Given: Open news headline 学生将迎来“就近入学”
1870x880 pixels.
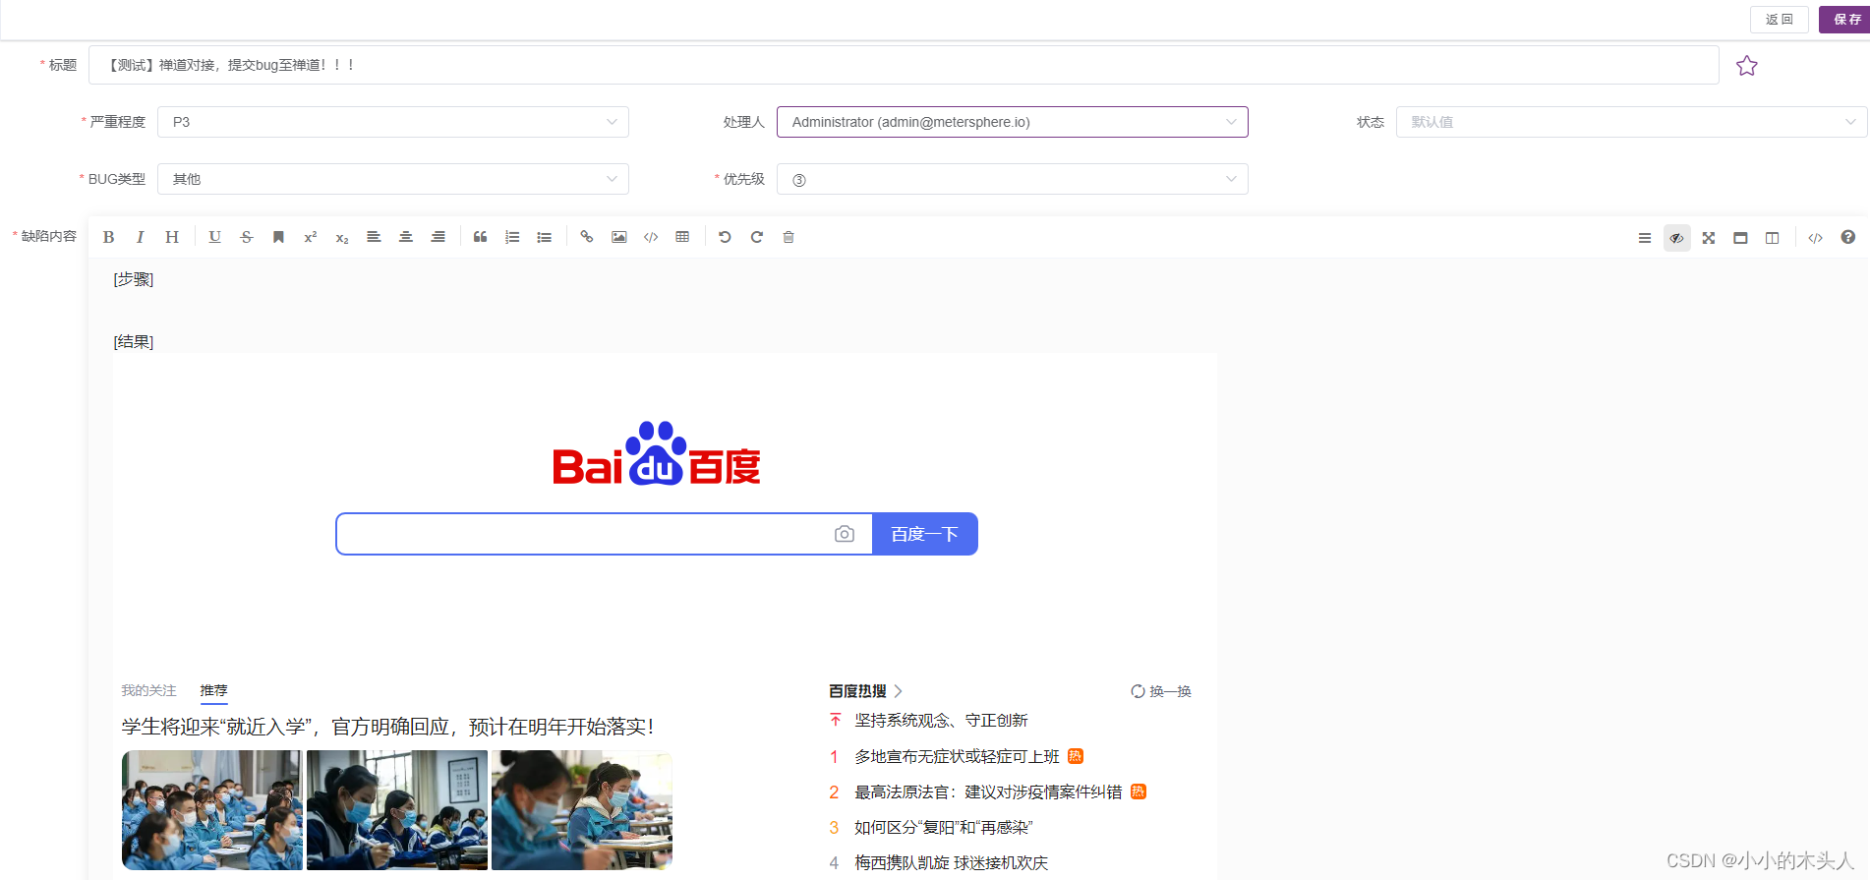Looking at the screenshot, I should (387, 727).
